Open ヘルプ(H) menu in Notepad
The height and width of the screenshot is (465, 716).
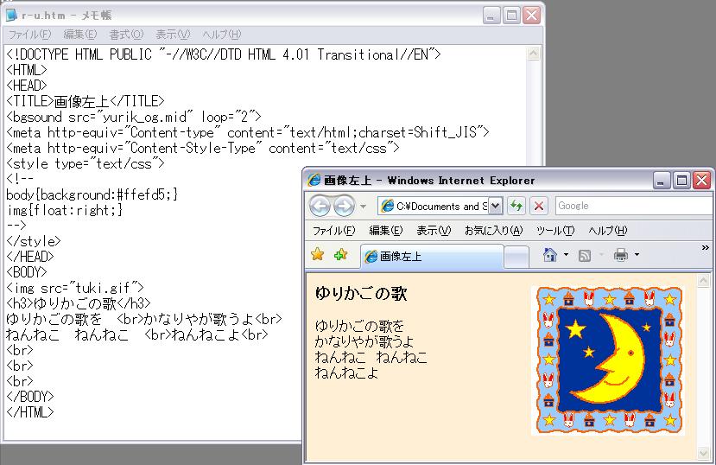[221, 35]
